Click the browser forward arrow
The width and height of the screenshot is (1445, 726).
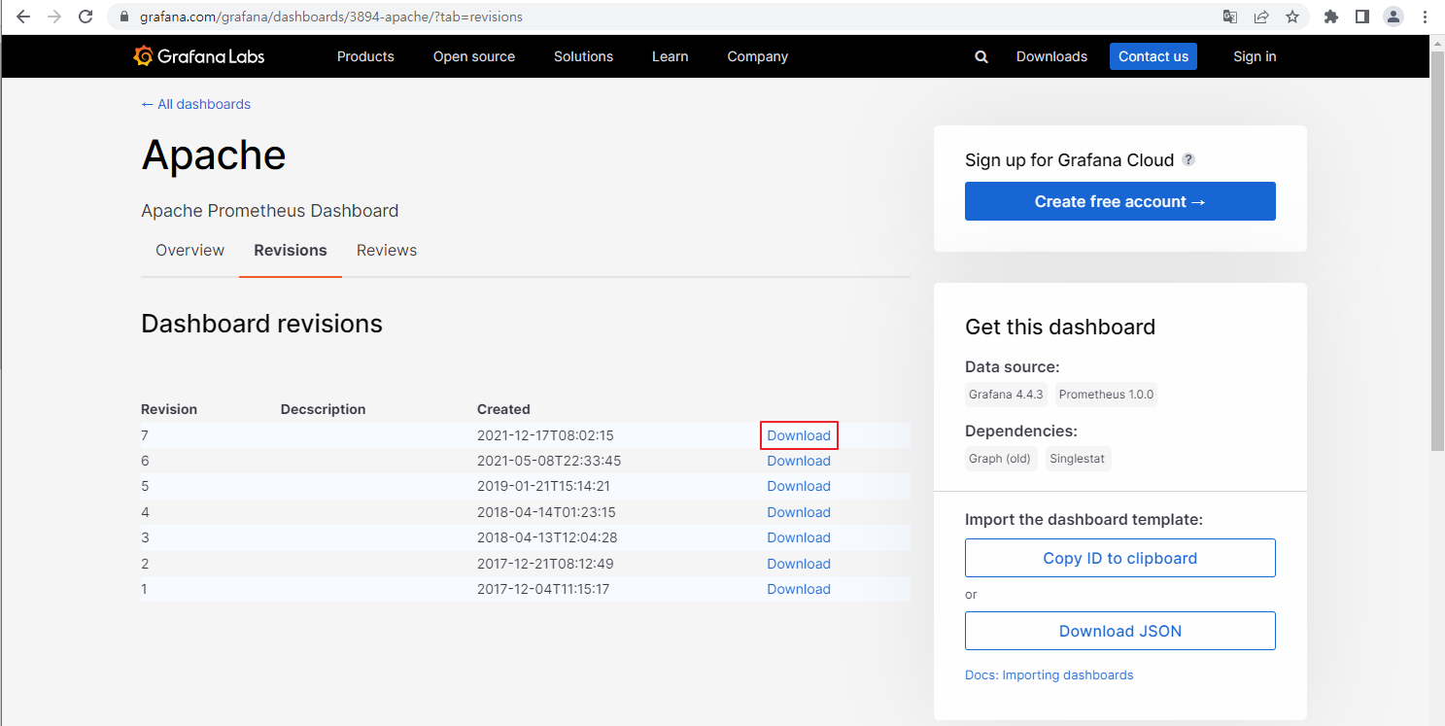(54, 17)
